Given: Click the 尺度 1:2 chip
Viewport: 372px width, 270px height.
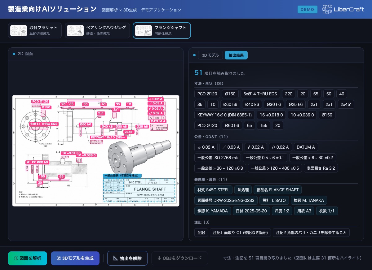Looking at the screenshot, I should coord(282,211).
